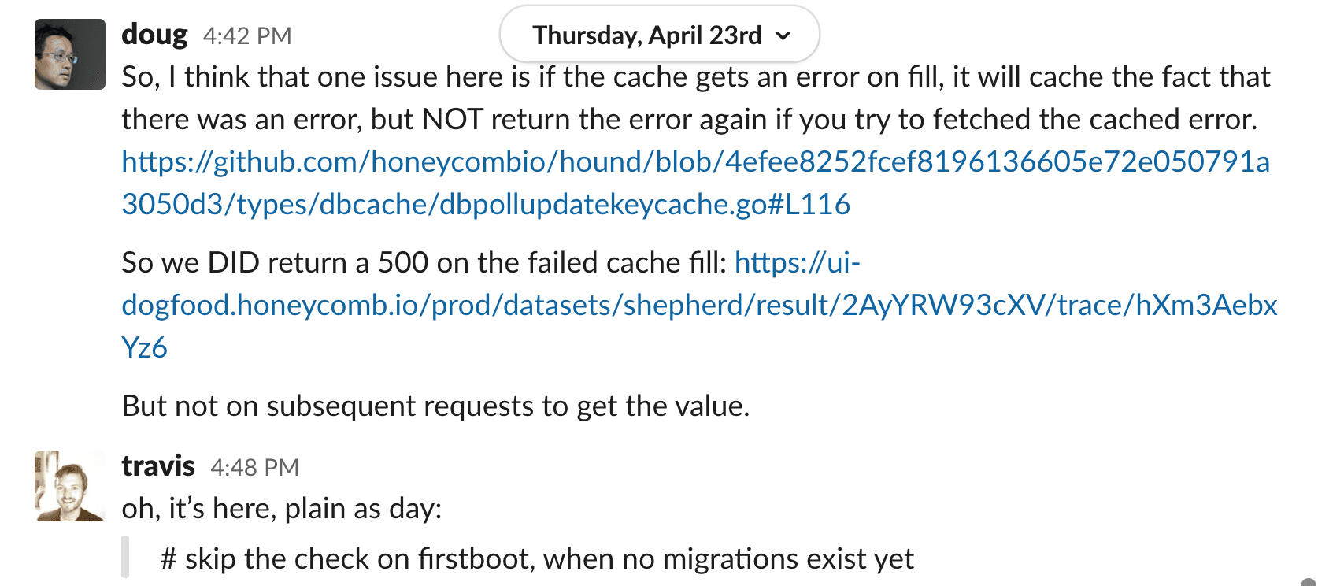This screenshot has width=1318, height=586.
Task: Click travis's 'oh, it's here, plain as day' message
Action: 281,509
